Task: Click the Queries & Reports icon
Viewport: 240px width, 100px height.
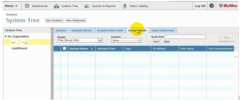Action: click(x=87, y=6)
